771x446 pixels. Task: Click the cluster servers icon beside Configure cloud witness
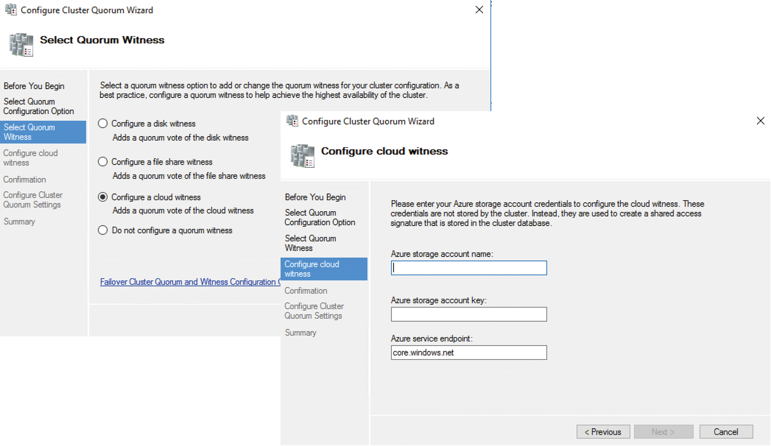[302, 156]
